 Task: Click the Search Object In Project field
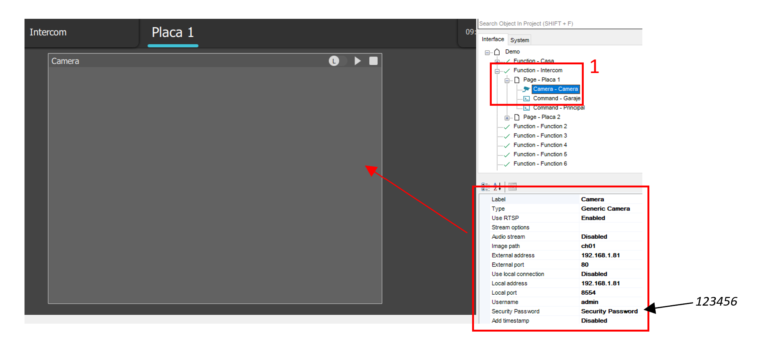click(560, 24)
